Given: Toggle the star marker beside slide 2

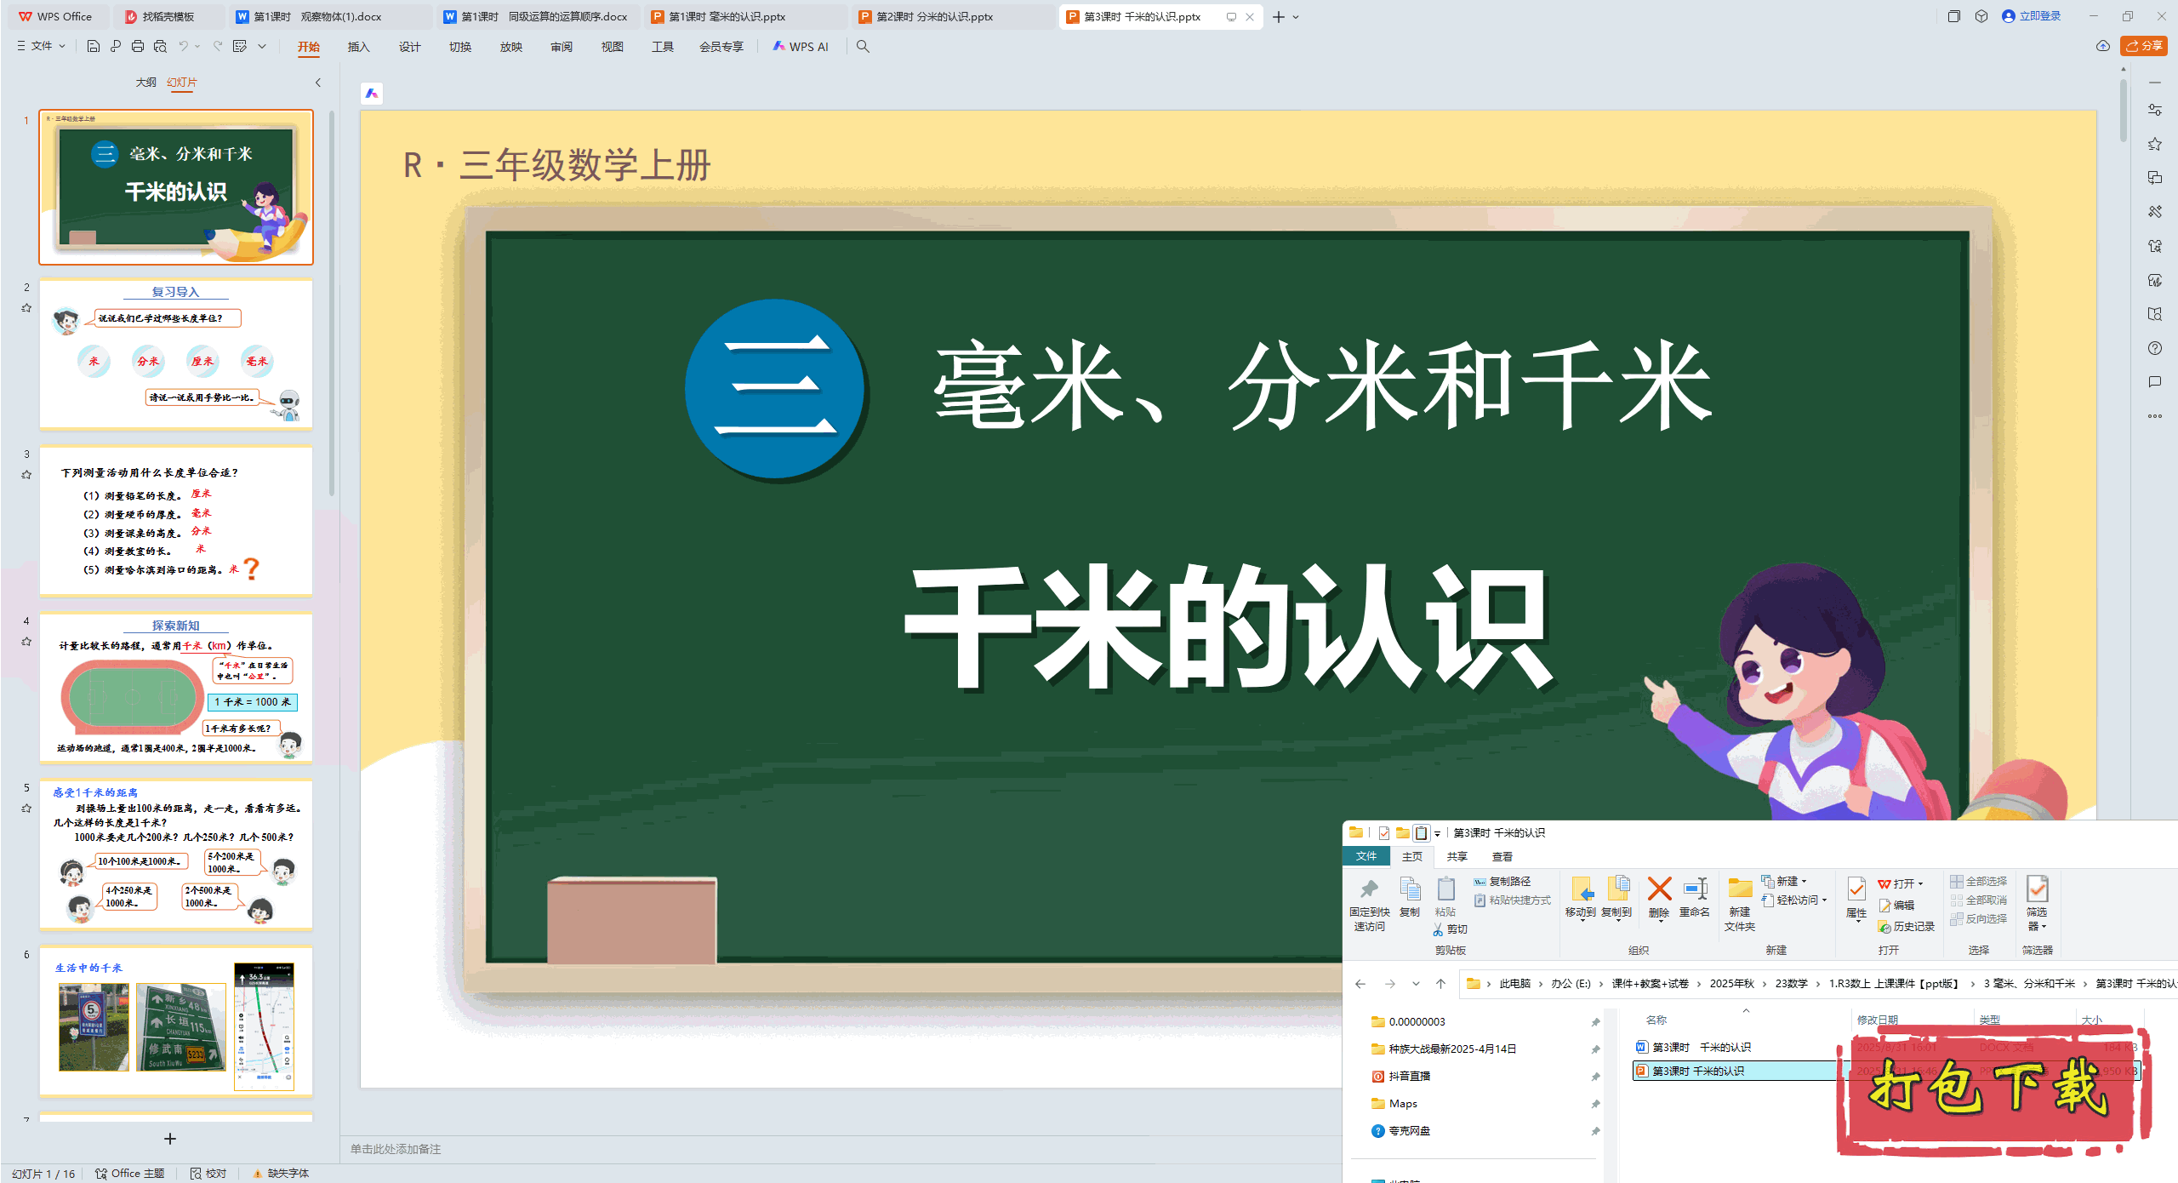Looking at the screenshot, I should [26, 308].
